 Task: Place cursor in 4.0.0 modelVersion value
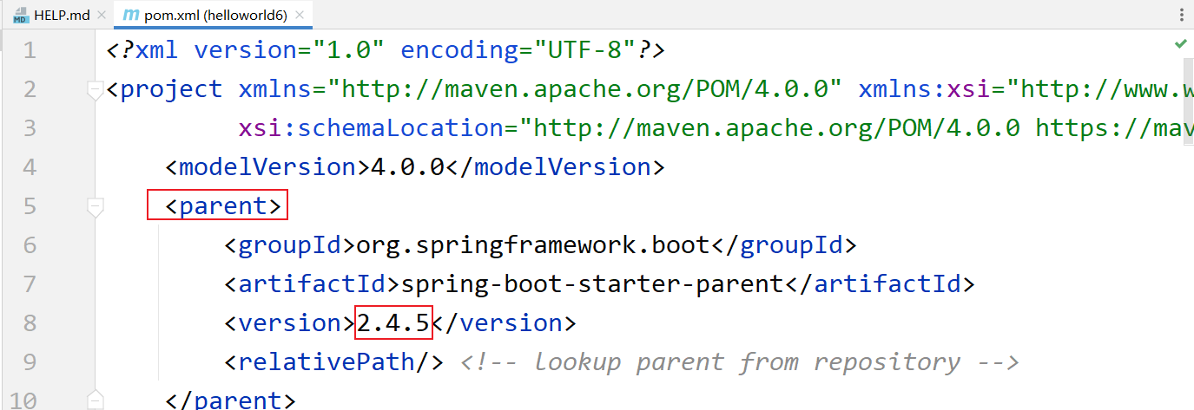[408, 166]
